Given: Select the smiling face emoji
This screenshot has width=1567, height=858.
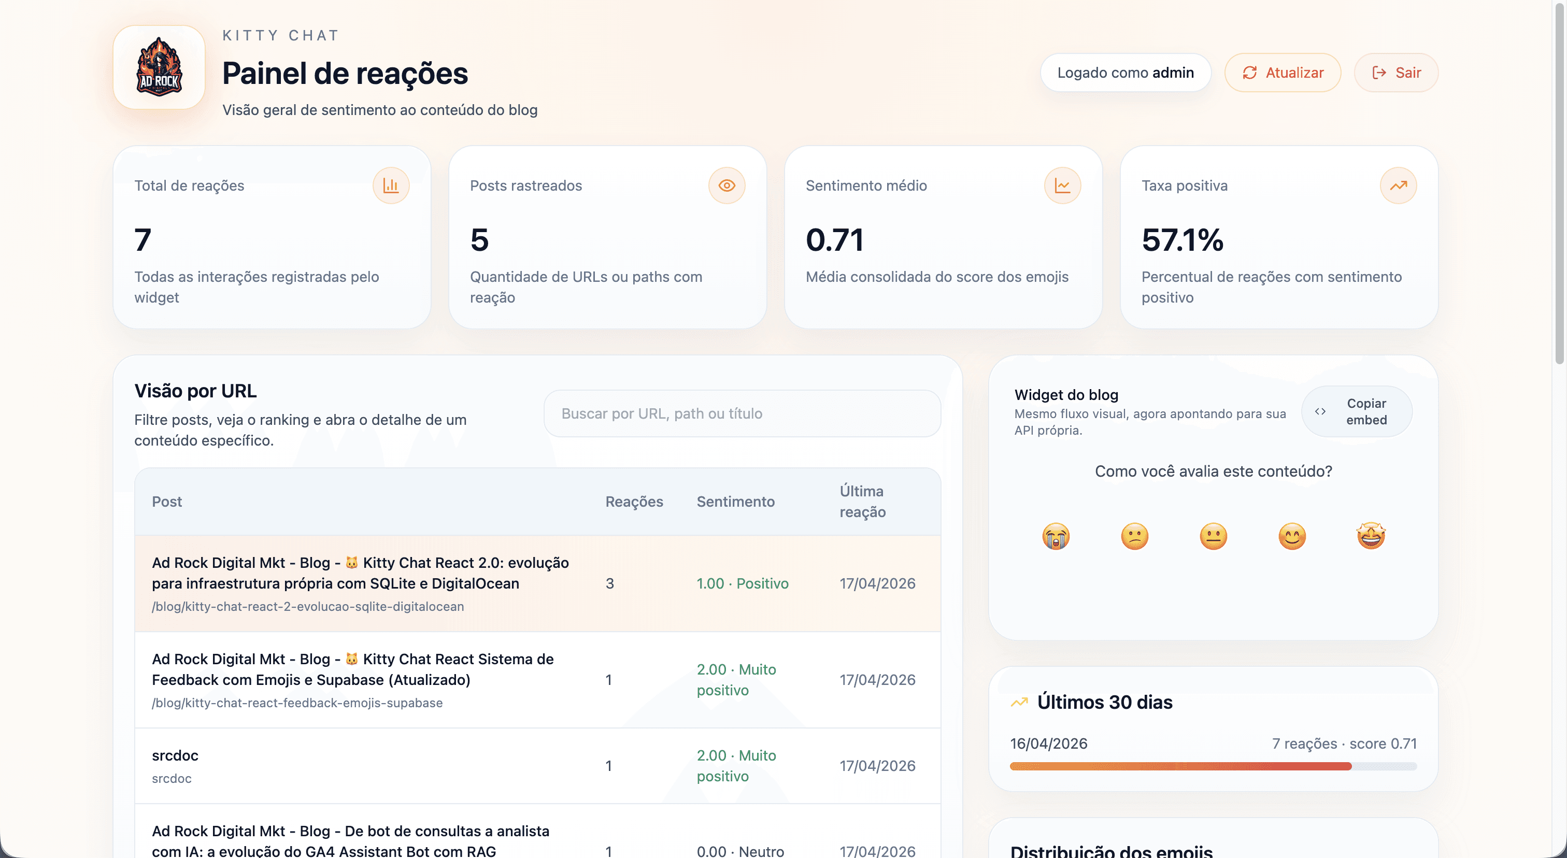Looking at the screenshot, I should 1292,536.
